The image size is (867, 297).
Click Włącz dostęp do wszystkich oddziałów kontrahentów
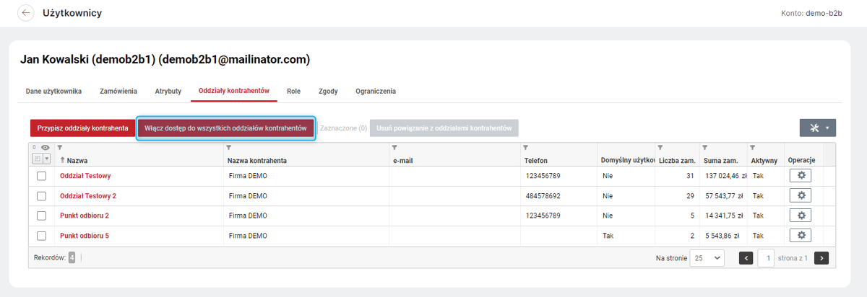[226, 128]
